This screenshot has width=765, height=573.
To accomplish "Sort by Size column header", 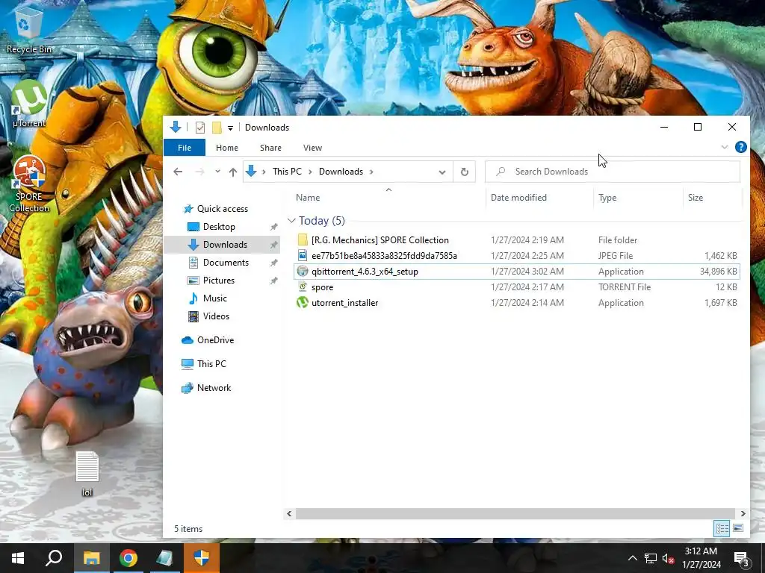I will click(696, 197).
